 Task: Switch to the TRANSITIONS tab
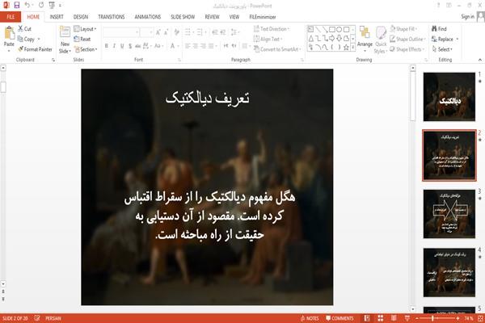pyautogui.click(x=112, y=17)
